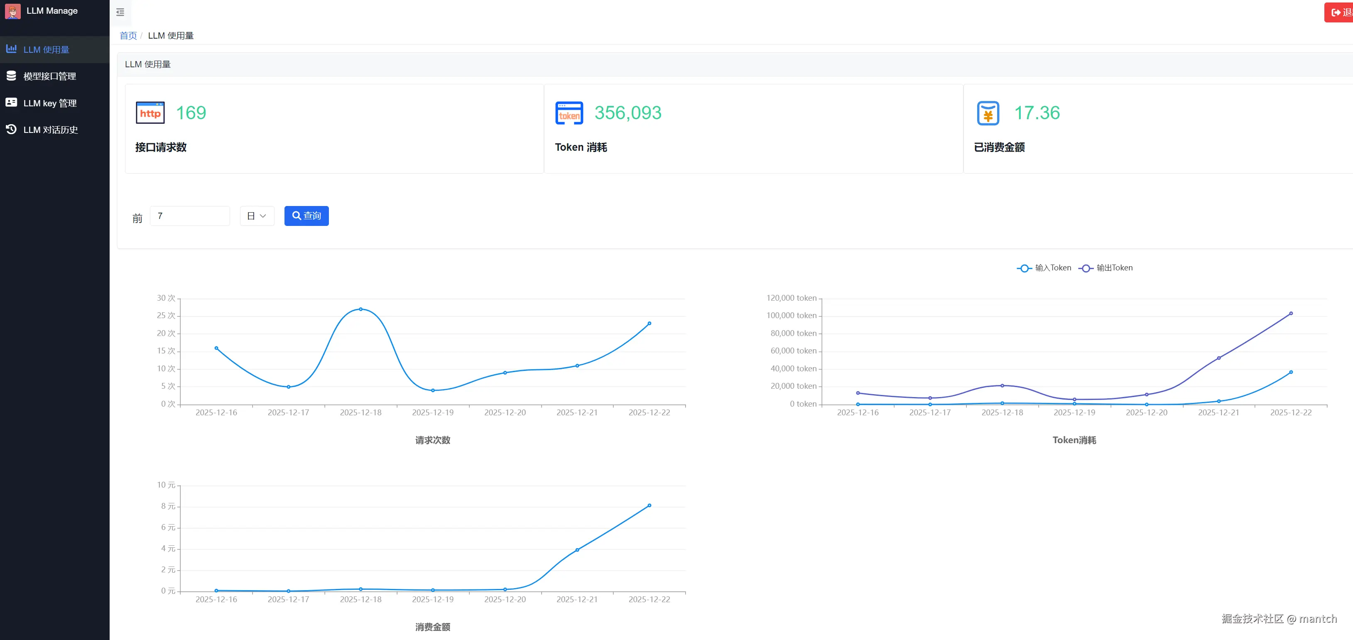Click the token consumption icon
The height and width of the screenshot is (640, 1353).
(569, 113)
